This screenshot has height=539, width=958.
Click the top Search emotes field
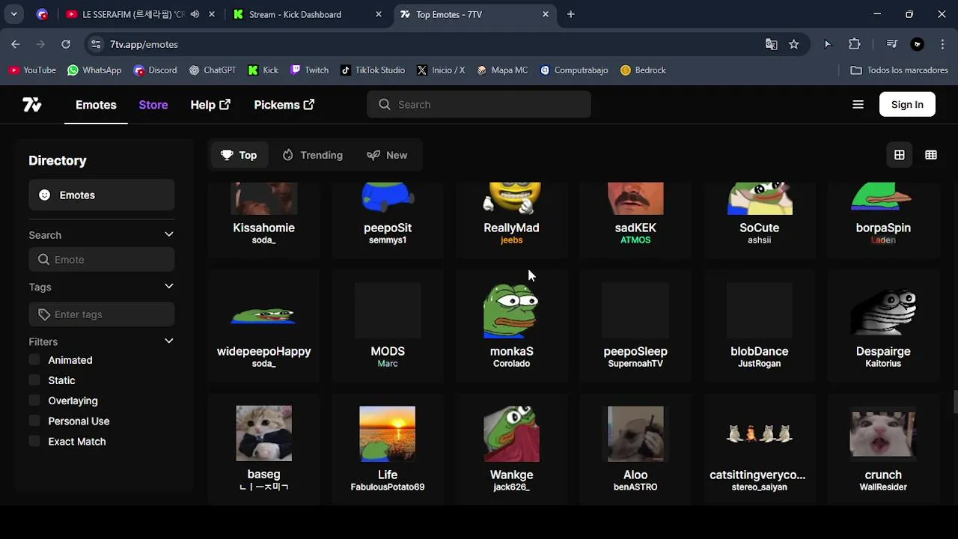pos(479,105)
